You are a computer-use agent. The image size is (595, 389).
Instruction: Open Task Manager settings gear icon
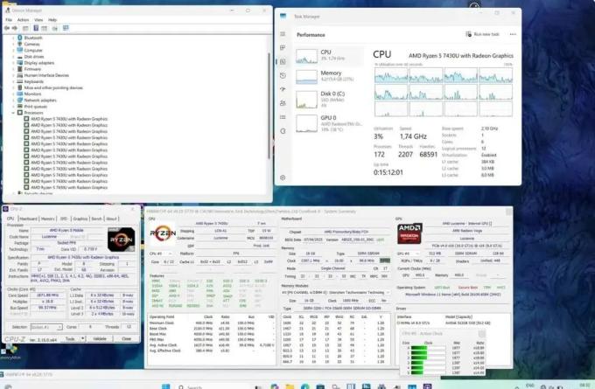point(283,177)
